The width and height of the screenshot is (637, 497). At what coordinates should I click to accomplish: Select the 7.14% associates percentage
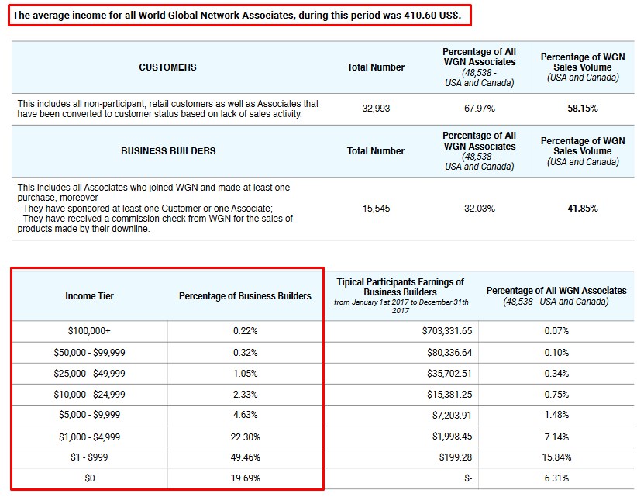[556, 437]
